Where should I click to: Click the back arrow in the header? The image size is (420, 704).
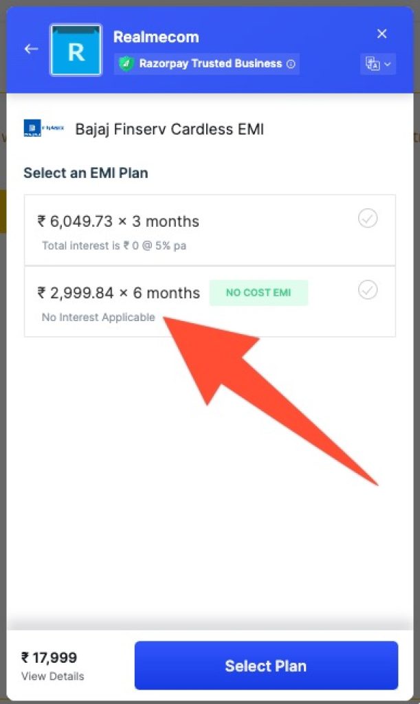[x=30, y=49]
